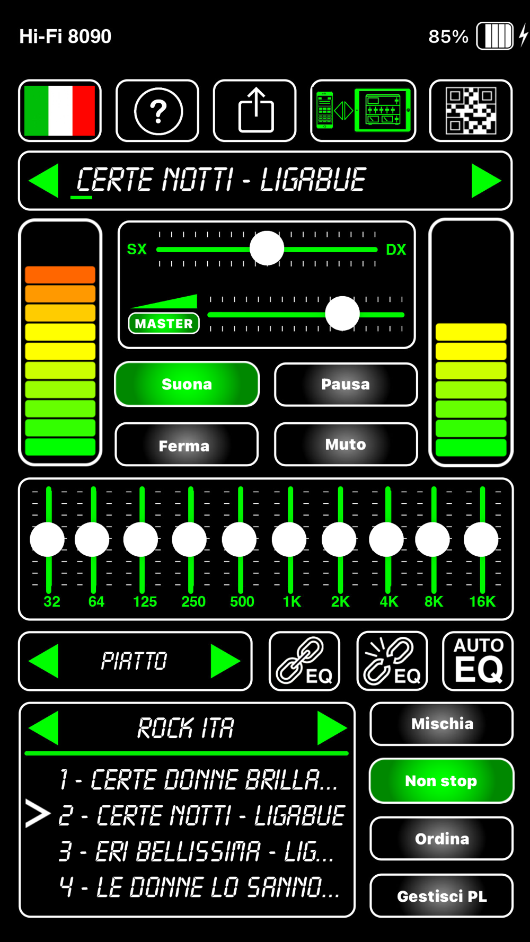This screenshot has width=530, height=942.
Task: Click the 1K equalizer slider knob
Action: [x=289, y=539]
